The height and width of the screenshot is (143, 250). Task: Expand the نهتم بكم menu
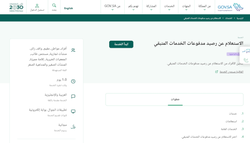[x=133, y=7]
